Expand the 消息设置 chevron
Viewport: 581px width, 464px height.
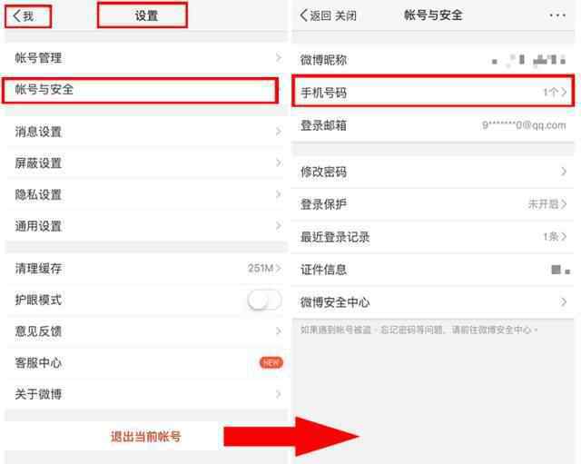click(x=279, y=132)
